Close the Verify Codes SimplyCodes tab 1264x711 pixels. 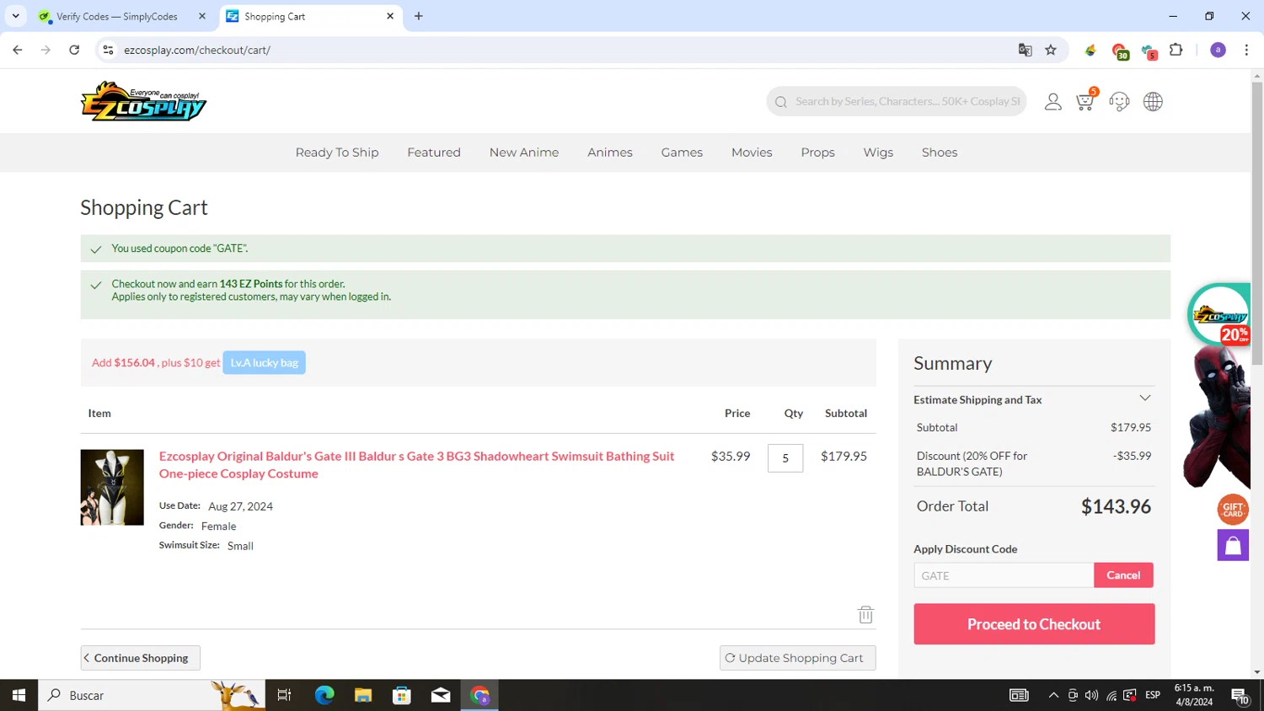(x=202, y=16)
